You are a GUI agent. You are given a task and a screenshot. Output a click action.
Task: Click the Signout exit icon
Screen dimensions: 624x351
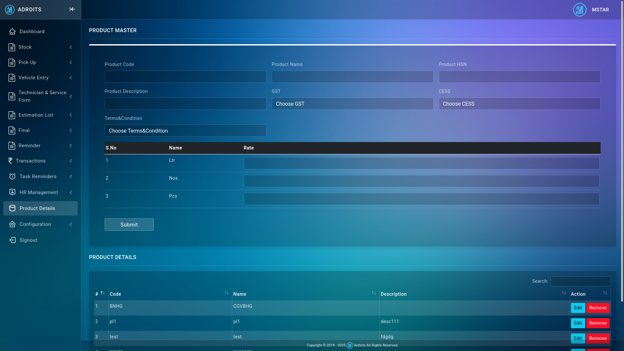pos(12,240)
